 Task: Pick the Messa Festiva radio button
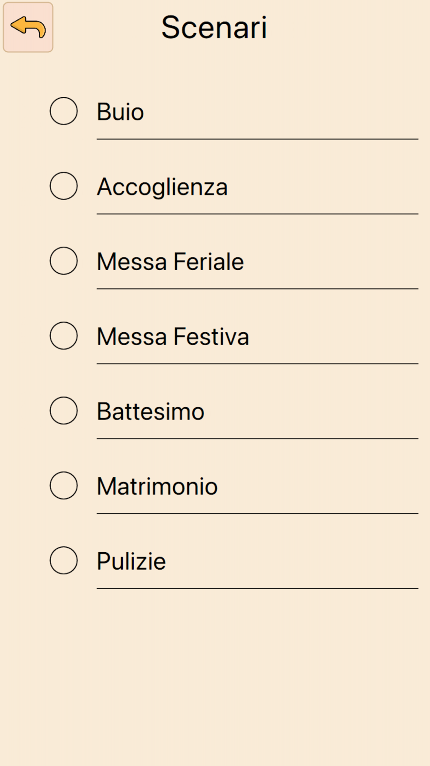(x=64, y=336)
